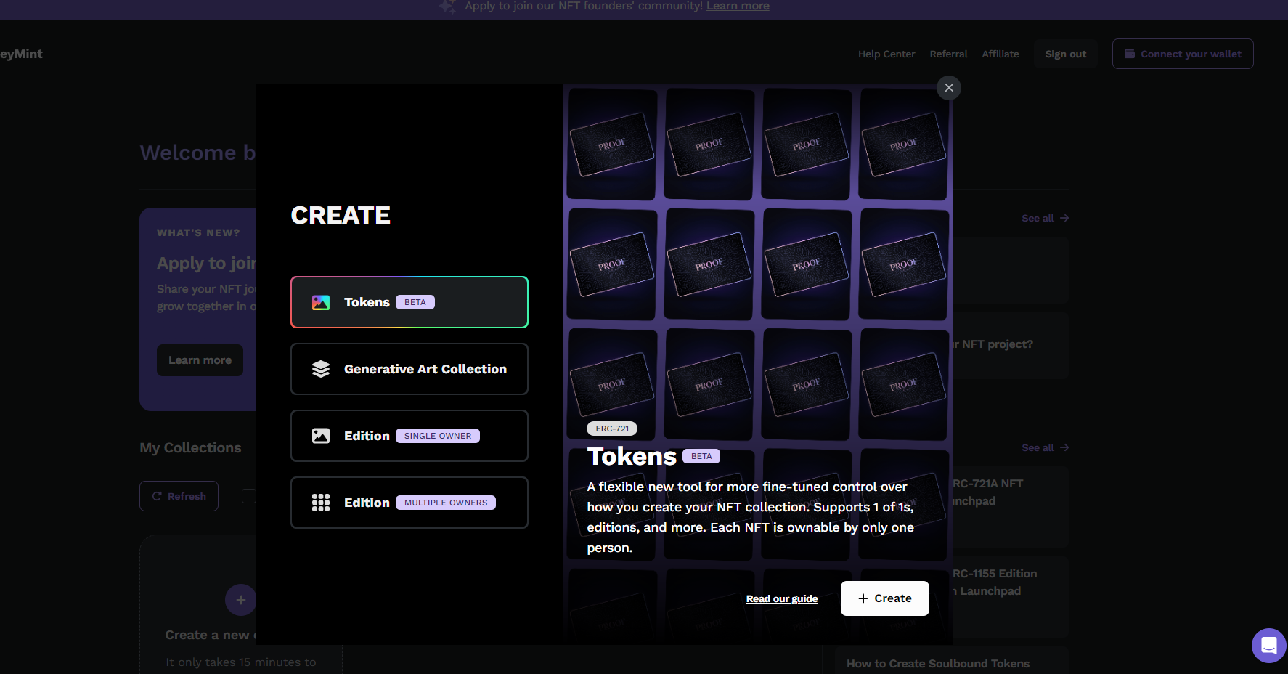The height and width of the screenshot is (674, 1288).
Task: Refresh the My Collections list
Action: (x=179, y=496)
